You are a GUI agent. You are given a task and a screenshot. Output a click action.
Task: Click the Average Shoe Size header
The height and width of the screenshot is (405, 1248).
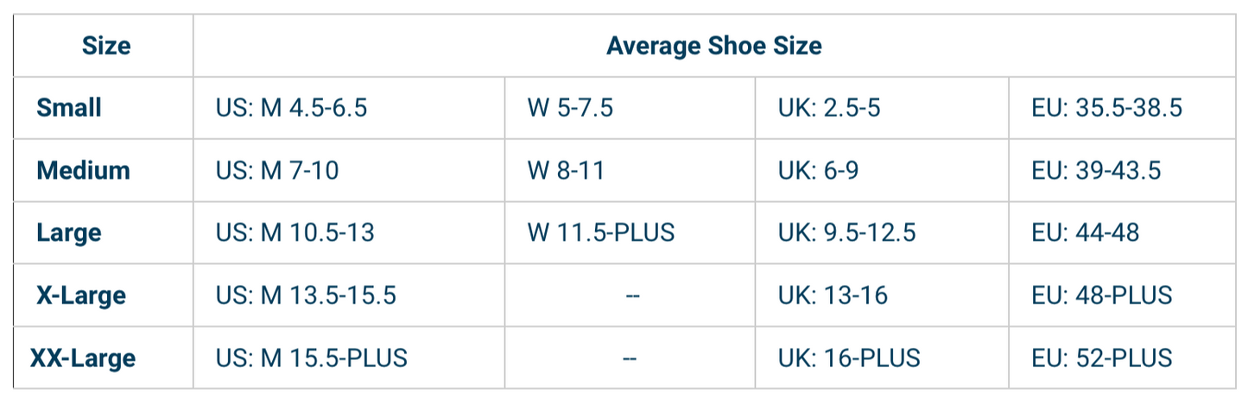[x=713, y=46]
